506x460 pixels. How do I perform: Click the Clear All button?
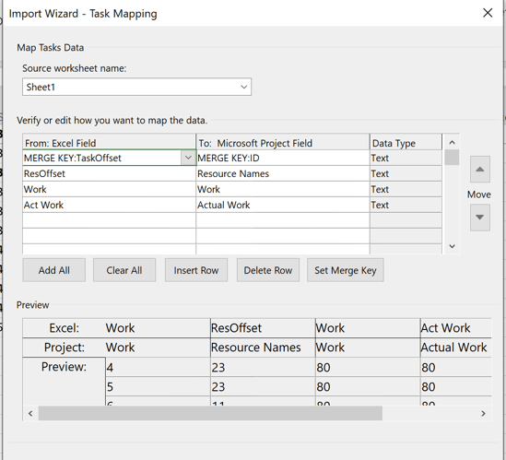click(124, 270)
